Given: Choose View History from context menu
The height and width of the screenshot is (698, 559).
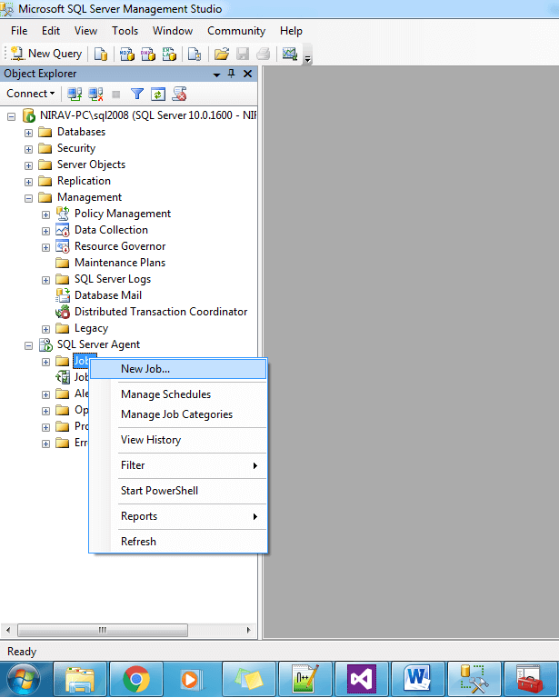Looking at the screenshot, I should tap(178, 440).
